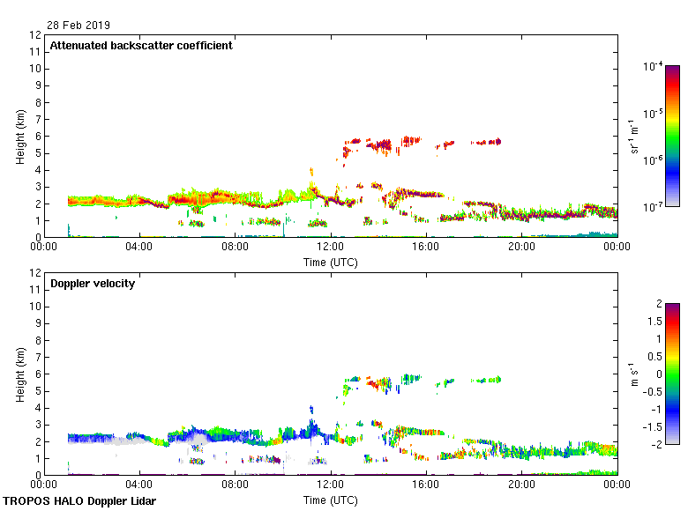Click Time (UTC) label under Doppler velocity plot
This screenshot has width=688, height=511.
pyautogui.click(x=331, y=500)
